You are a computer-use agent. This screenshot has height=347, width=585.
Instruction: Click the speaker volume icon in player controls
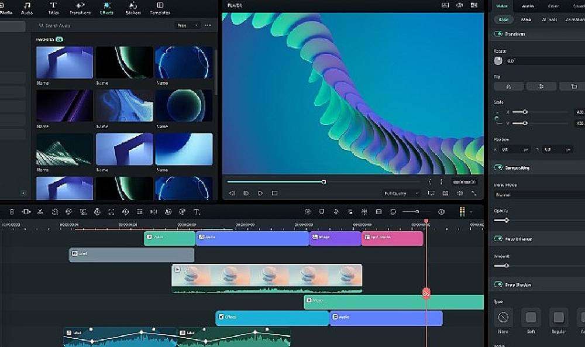coord(460,193)
